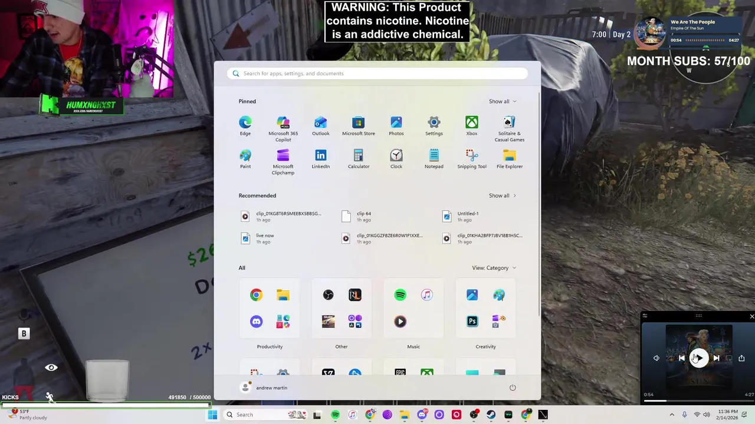Open Settings from the pinned apps

click(434, 126)
